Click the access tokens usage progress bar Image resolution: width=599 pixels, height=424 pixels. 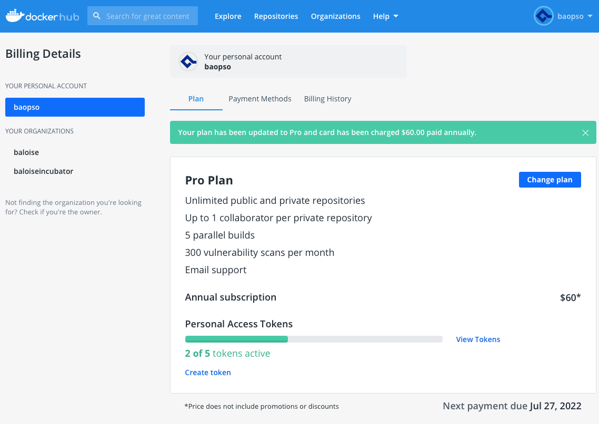(x=313, y=339)
